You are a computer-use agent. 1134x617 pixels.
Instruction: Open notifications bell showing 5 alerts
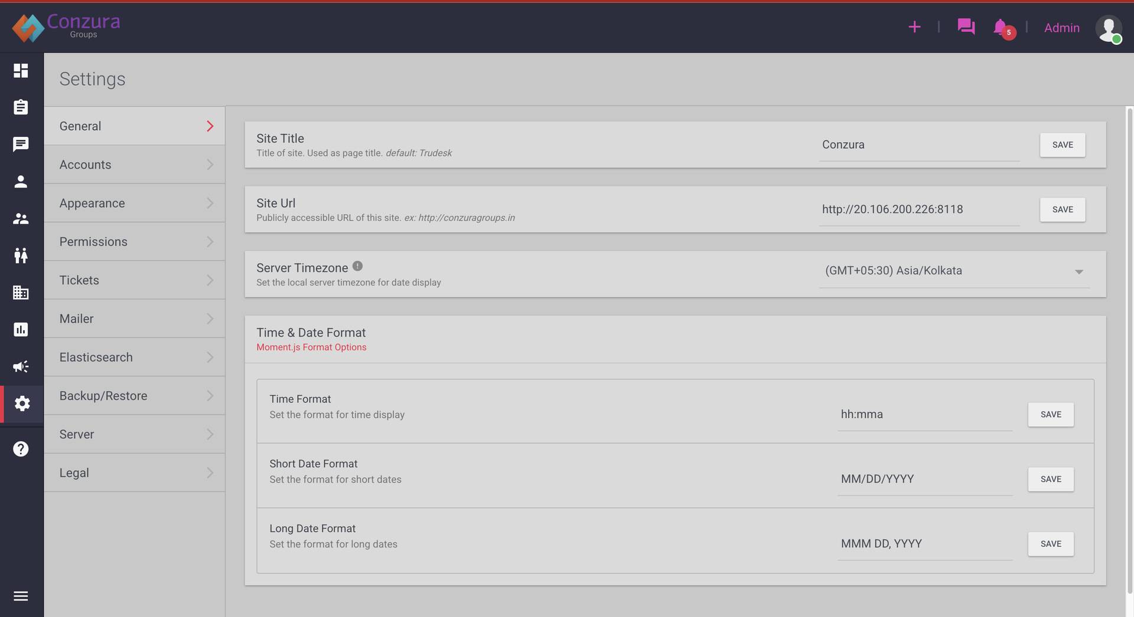coord(1001,27)
